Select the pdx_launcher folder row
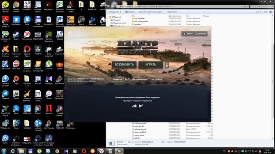The width and height of the screenshot is (275, 154). tap(172, 18)
